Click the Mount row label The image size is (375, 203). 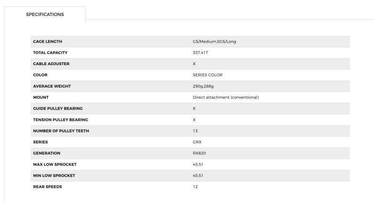[x=41, y=98]
